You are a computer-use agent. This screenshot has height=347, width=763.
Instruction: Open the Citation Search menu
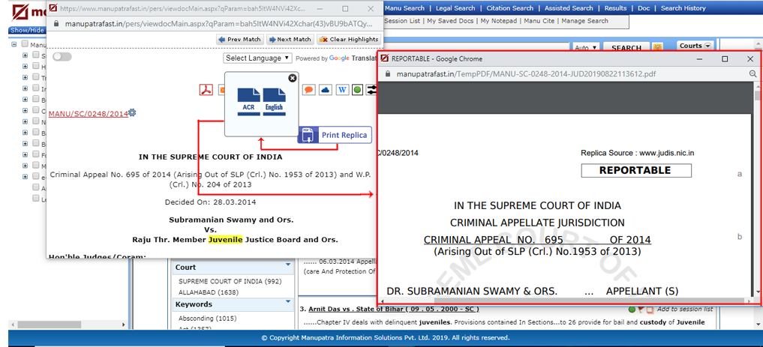click(x=509, y=8)
